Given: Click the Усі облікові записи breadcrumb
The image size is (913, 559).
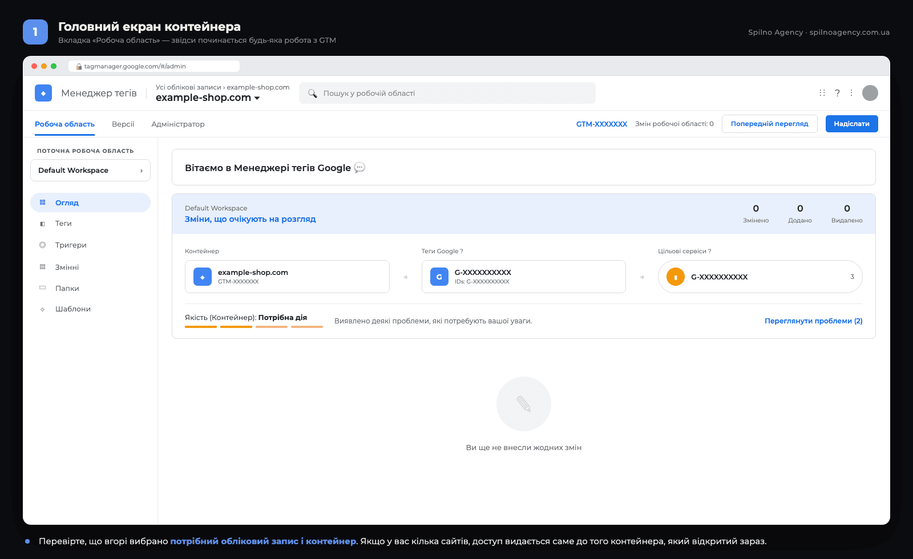Looking at the screenshot, I should point(188,87).
